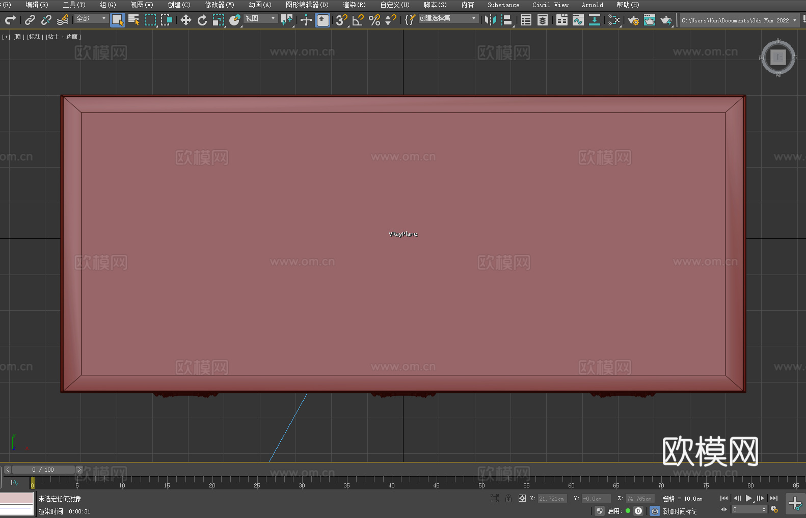The width and height of the screenshot is (806, 518).
Task: Expand the project path dropdown
Action: (x=794, y=20)
